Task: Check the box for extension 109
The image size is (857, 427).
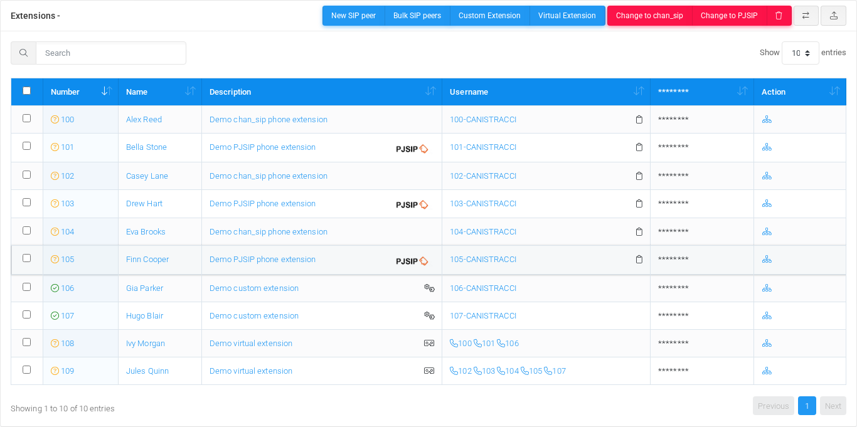Action: click(26, 370)
